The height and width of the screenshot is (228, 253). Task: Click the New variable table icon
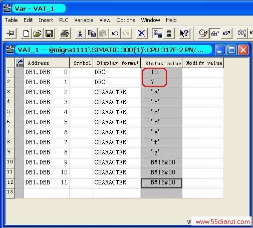[x=26, y=34]
